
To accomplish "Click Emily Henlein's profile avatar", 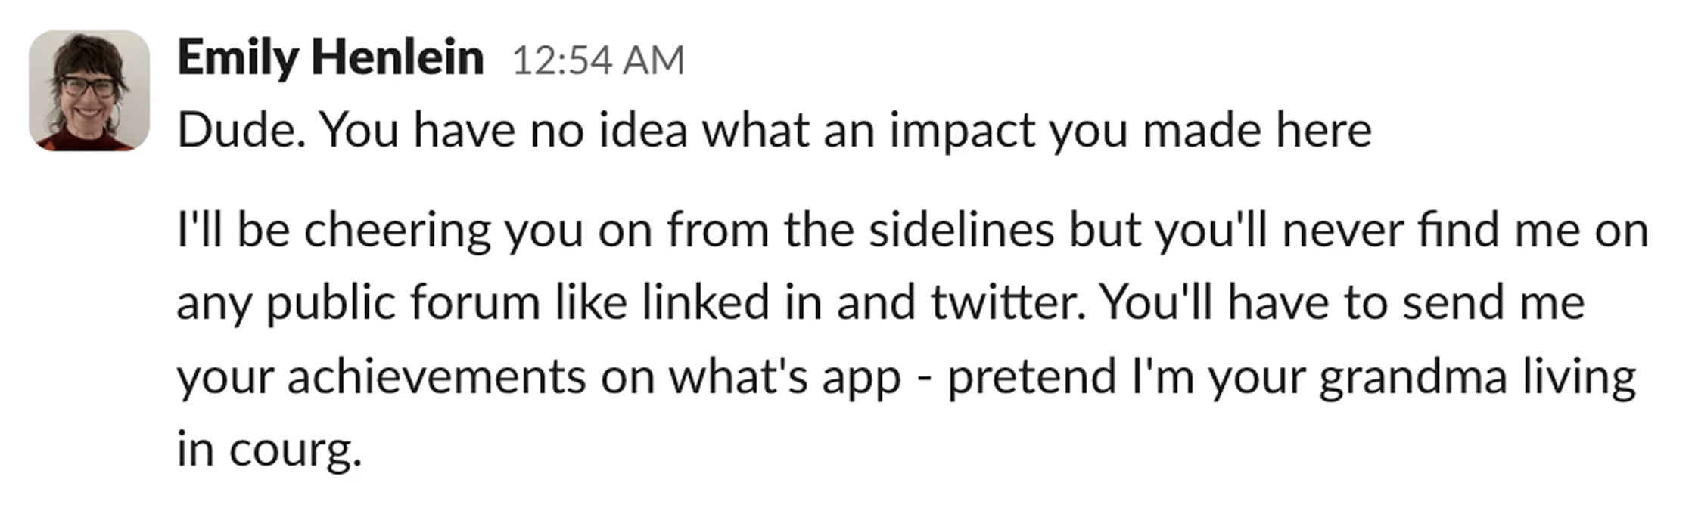I will (89, 91).
